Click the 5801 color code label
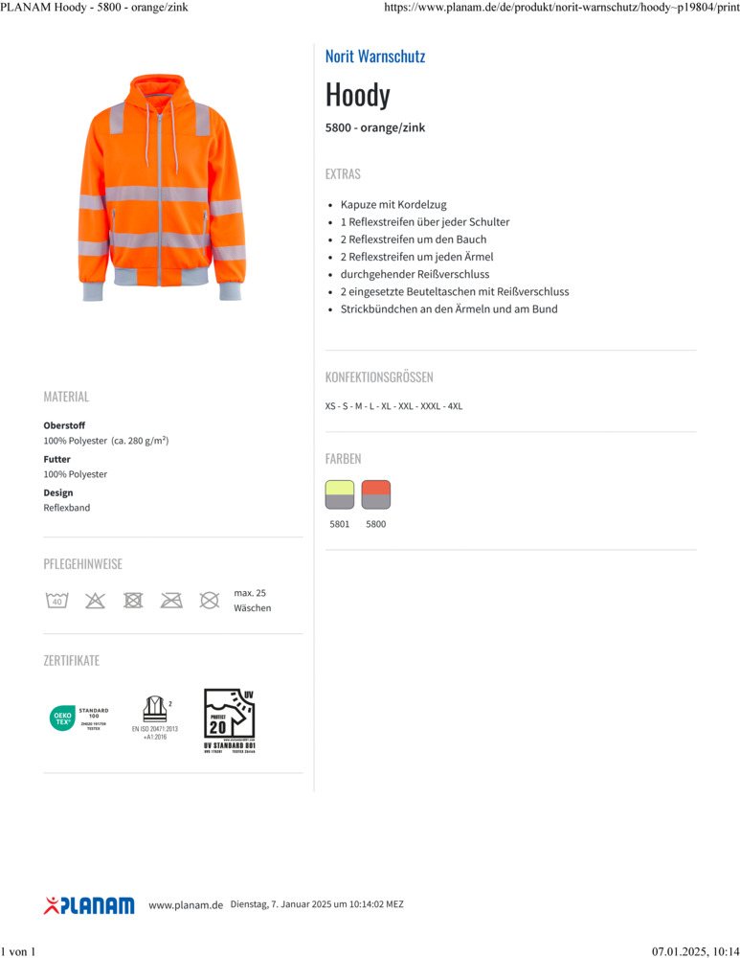This screenshot has width=740, height=958. tap(340, 524)
